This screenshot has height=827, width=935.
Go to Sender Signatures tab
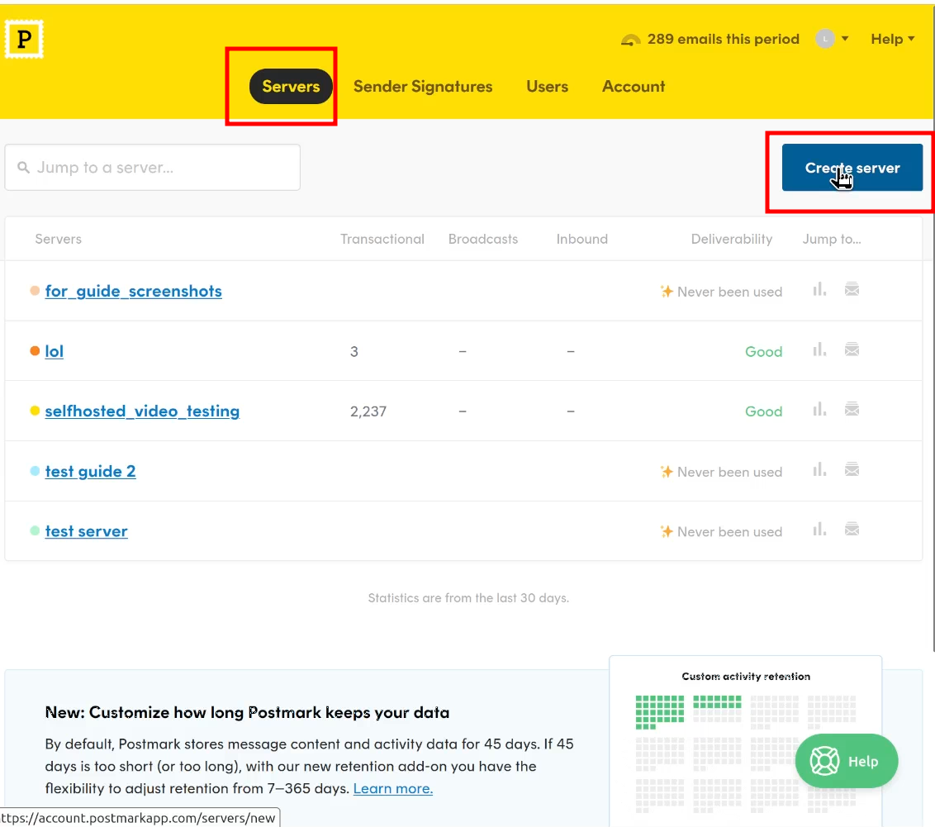pyautogui.click(x=423, y=87)
